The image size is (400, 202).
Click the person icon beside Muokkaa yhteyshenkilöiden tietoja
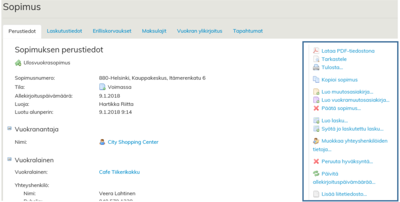click(316, 141)
